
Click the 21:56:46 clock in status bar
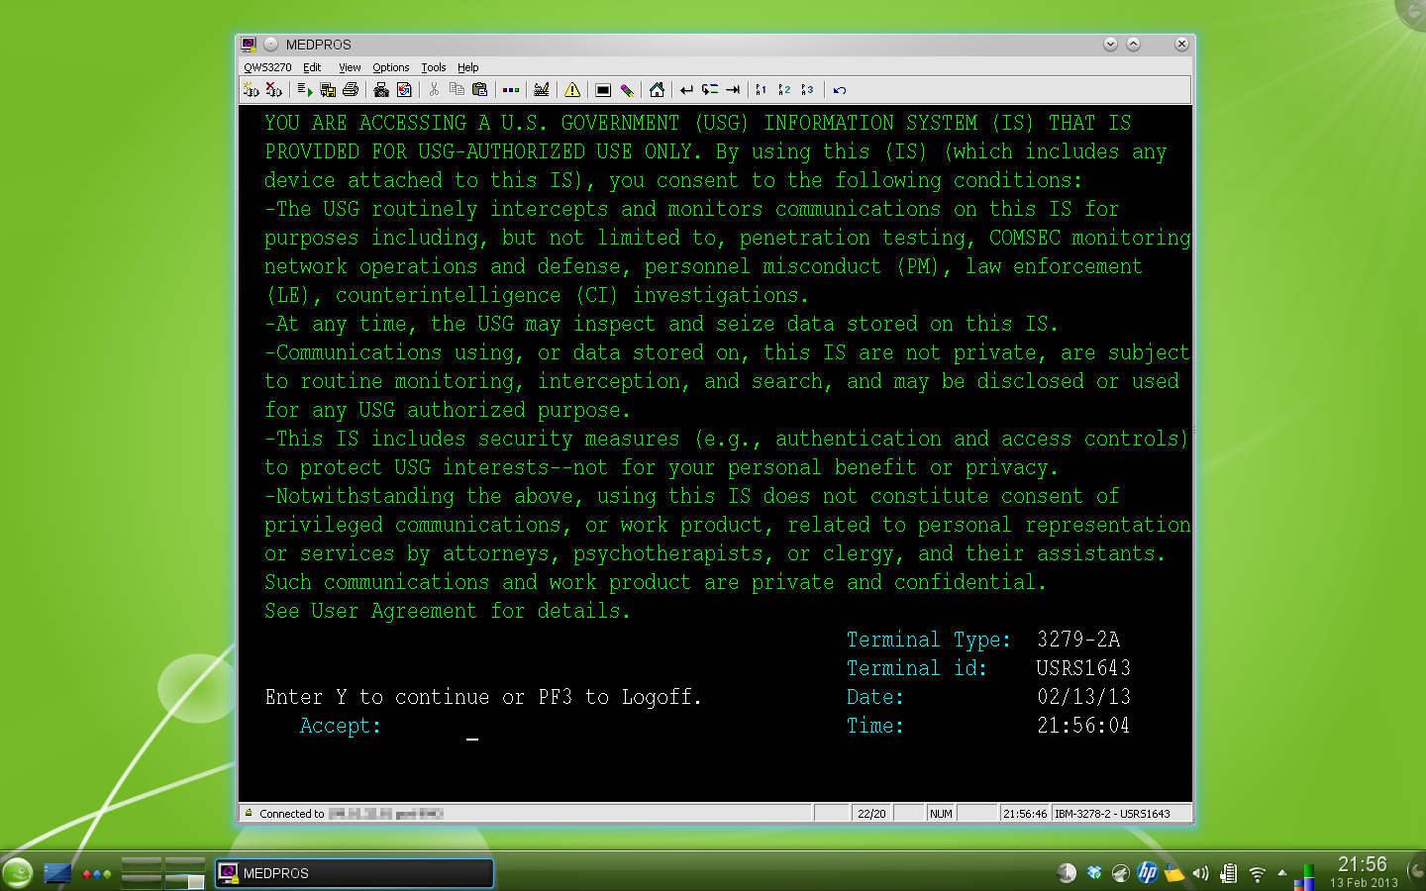coord(1025,814)
